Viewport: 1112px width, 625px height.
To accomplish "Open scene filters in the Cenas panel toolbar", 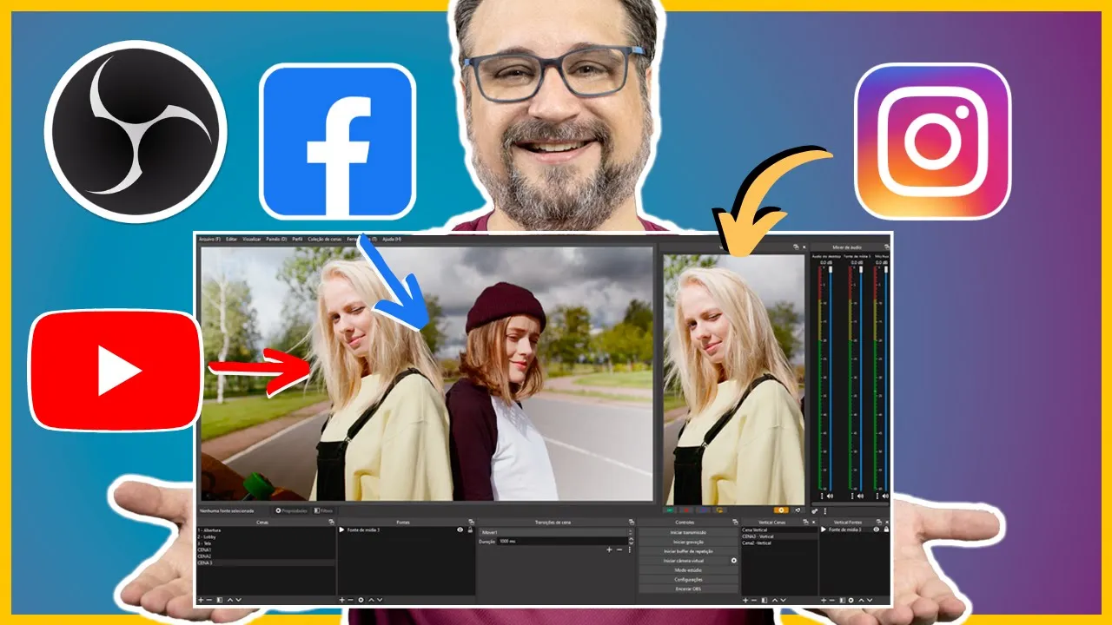I will (x=220, y=600).
